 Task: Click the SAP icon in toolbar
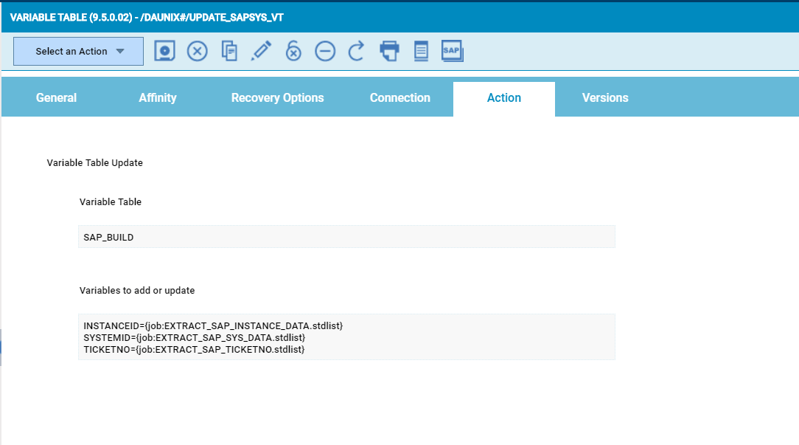point(452,51)
